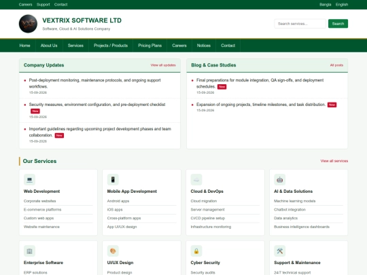Switch language to English

pos(342,5)
